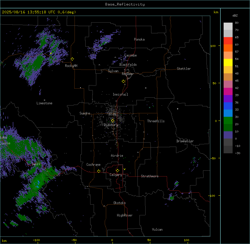Viewport: 250px width, 244px height.
Task: Click the 0 tick label on bottom axis
Action: pos(112,240)
